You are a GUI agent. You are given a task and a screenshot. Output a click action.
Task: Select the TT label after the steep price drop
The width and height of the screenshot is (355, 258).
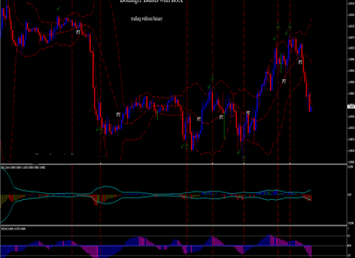tap(118, 115)
